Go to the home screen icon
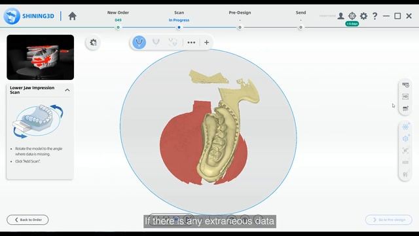This screenshot has width=419, height=236. (x=72, y=16)
